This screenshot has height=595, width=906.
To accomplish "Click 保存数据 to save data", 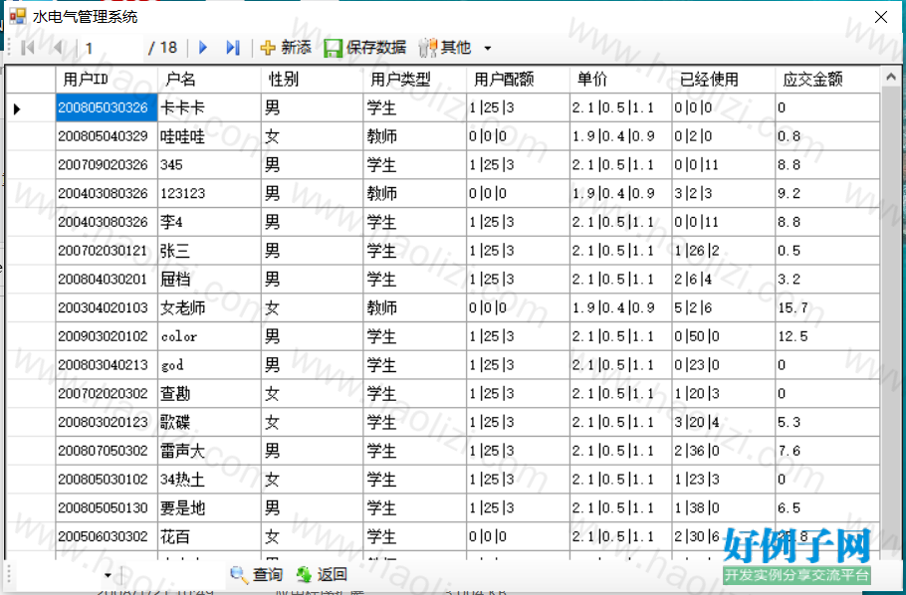I will [364, 48].
